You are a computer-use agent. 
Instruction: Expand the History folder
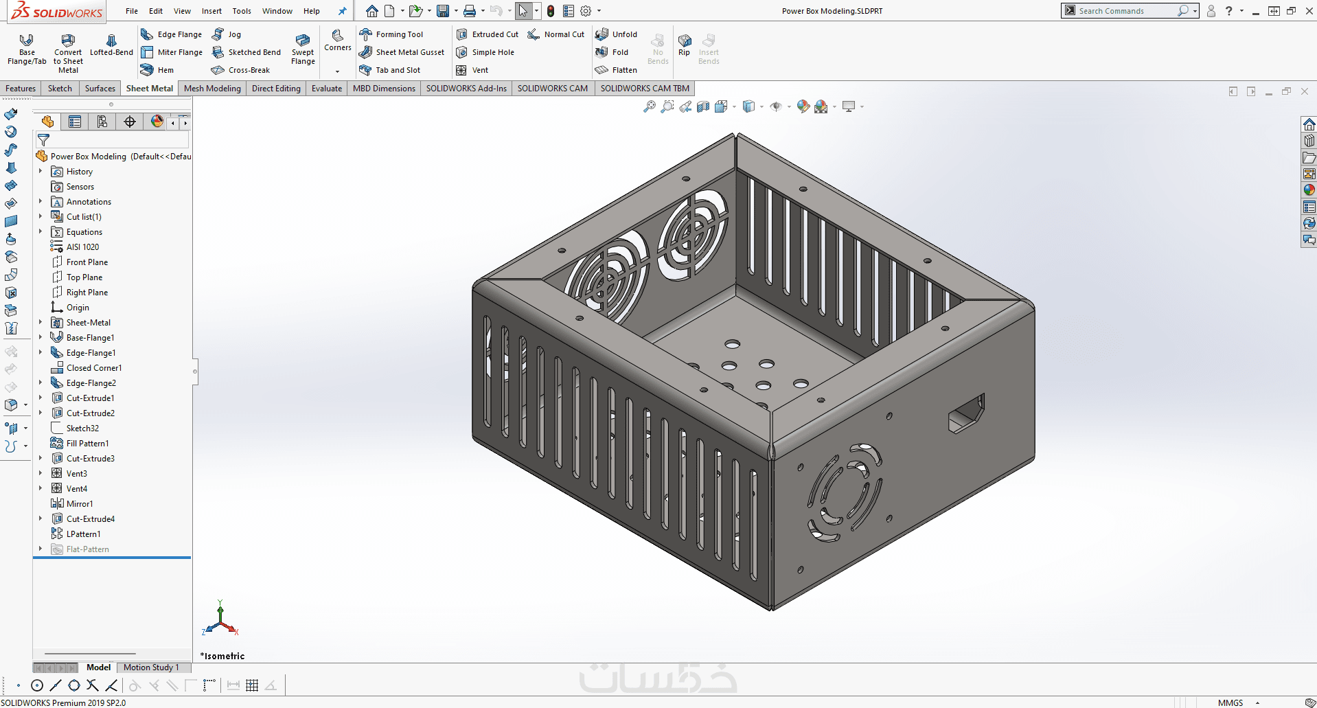(41, 172)
